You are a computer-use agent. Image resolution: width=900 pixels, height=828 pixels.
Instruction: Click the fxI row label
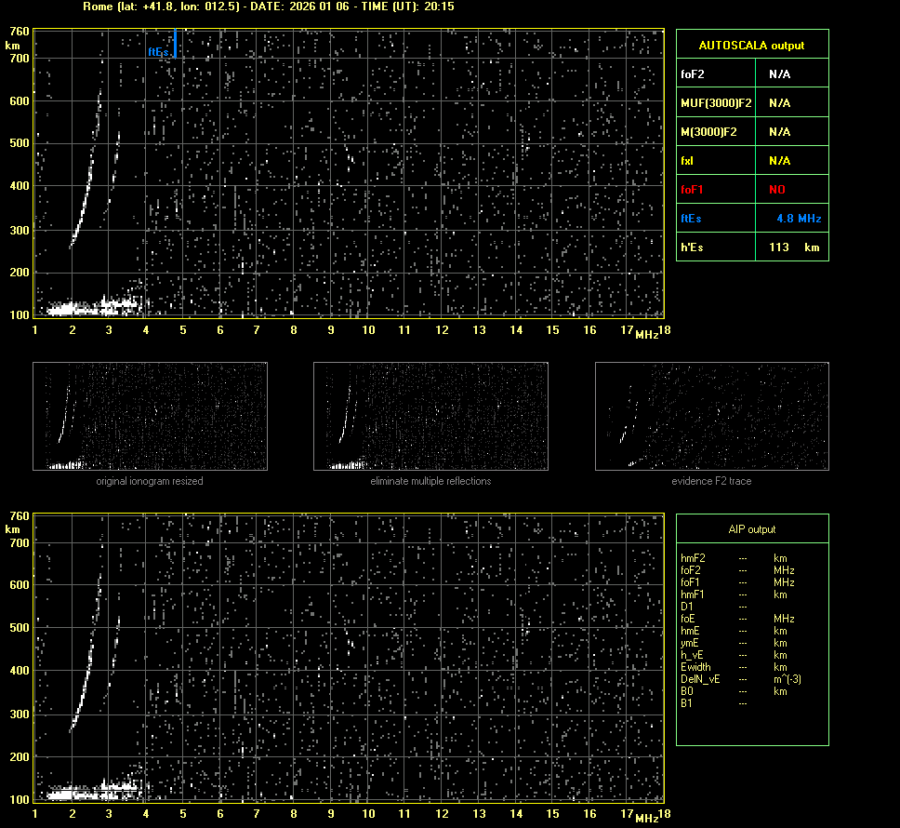688,161
